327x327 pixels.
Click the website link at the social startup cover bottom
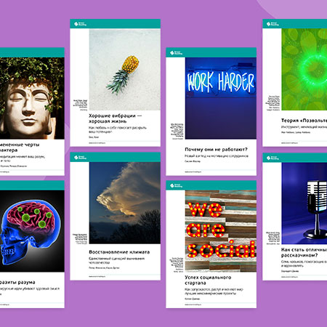pyautogui.click(x=193, y=304)
